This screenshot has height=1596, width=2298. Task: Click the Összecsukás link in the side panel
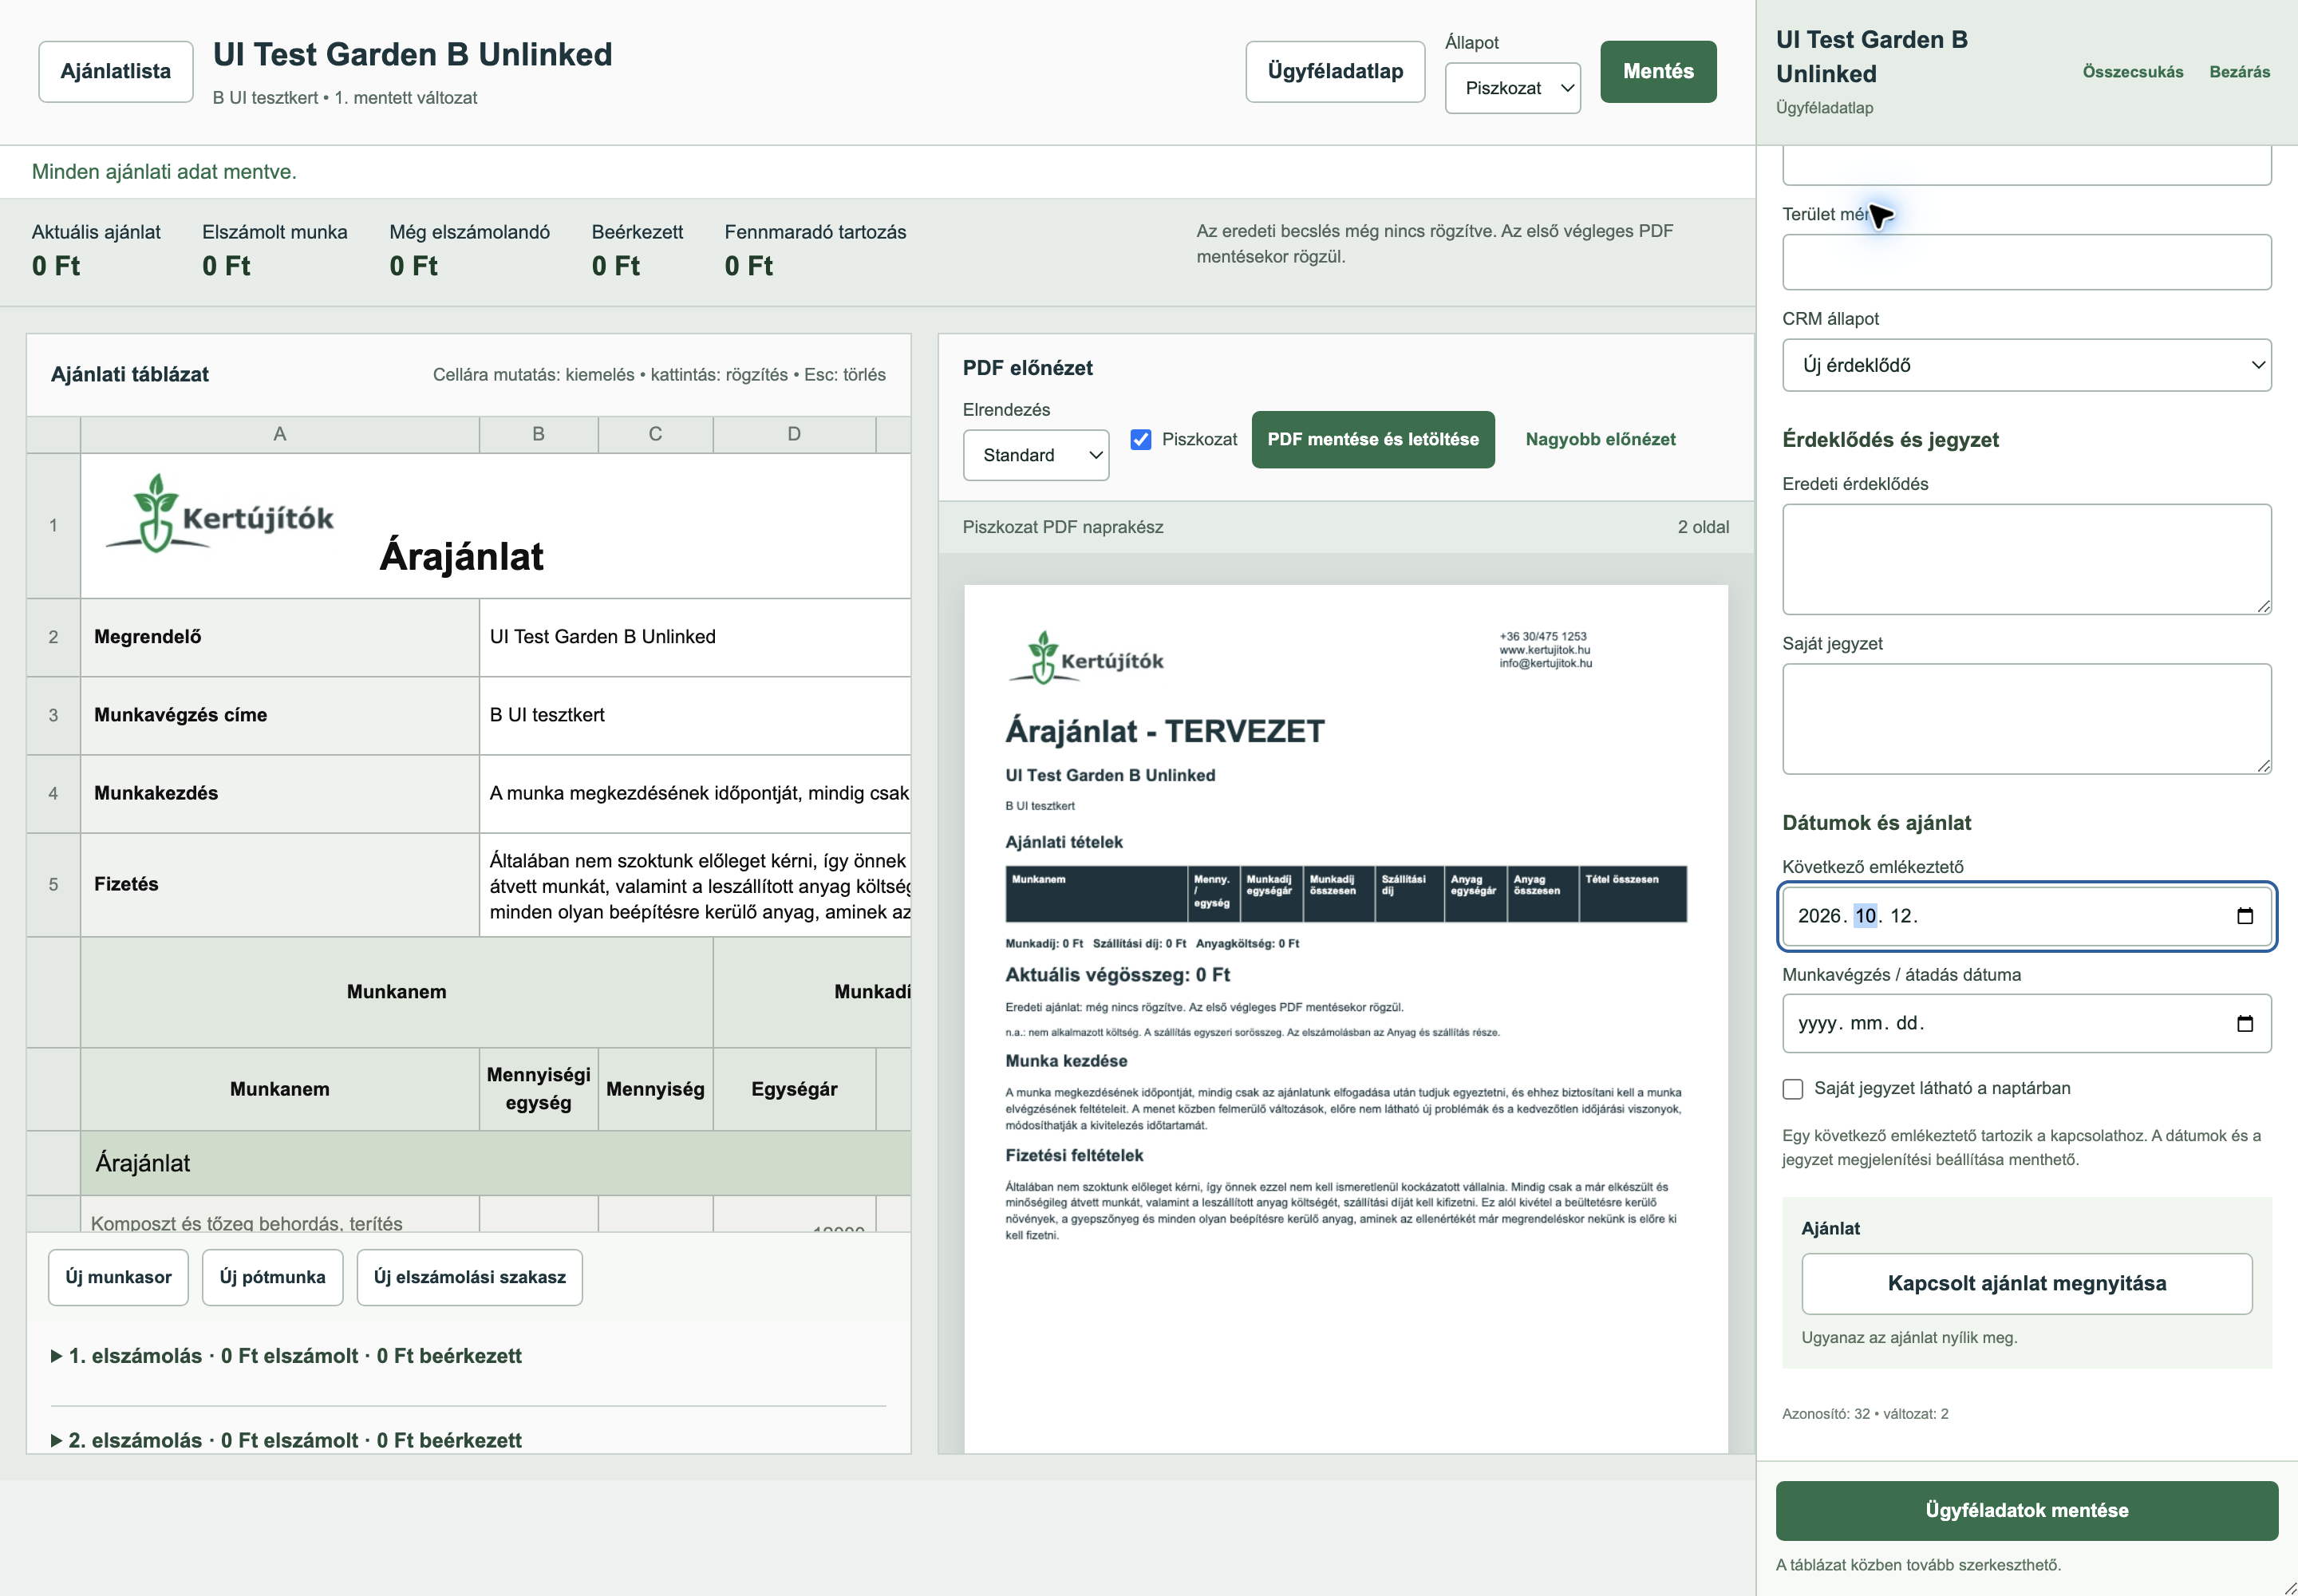[2133, 72]
